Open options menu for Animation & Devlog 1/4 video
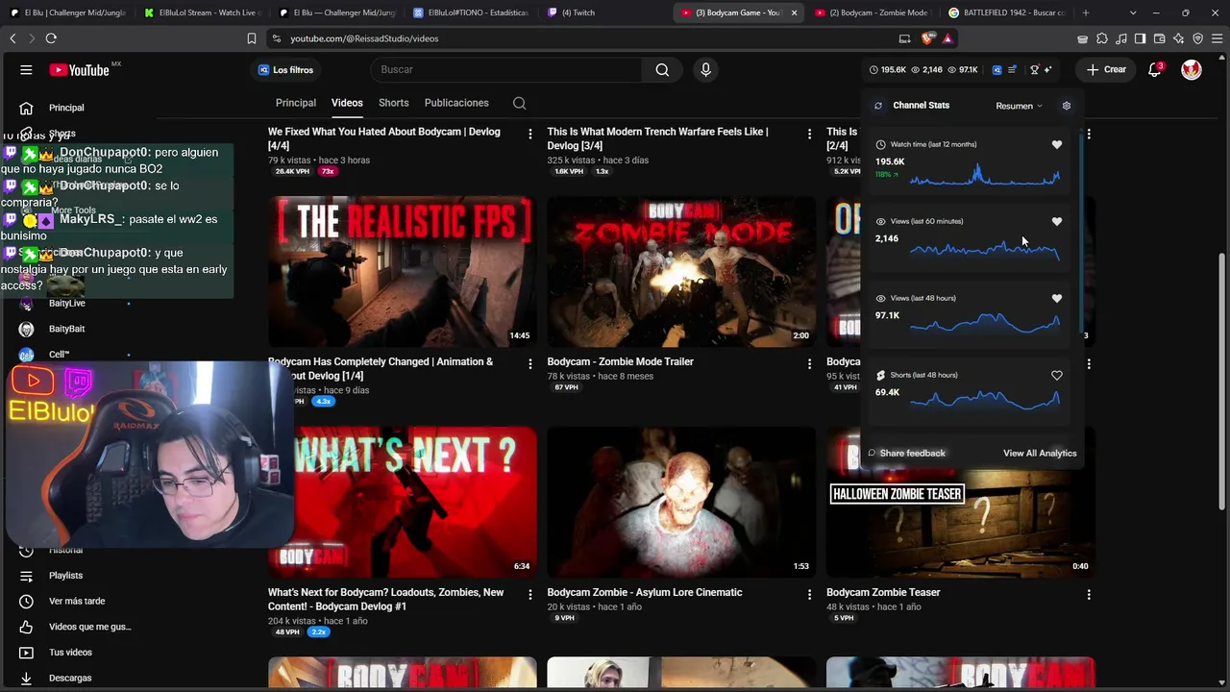1230x692 pixels. [529, 364]
